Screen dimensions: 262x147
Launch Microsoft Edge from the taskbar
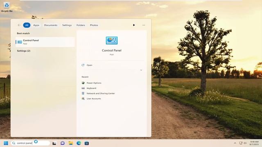click(x=79, y=143)
